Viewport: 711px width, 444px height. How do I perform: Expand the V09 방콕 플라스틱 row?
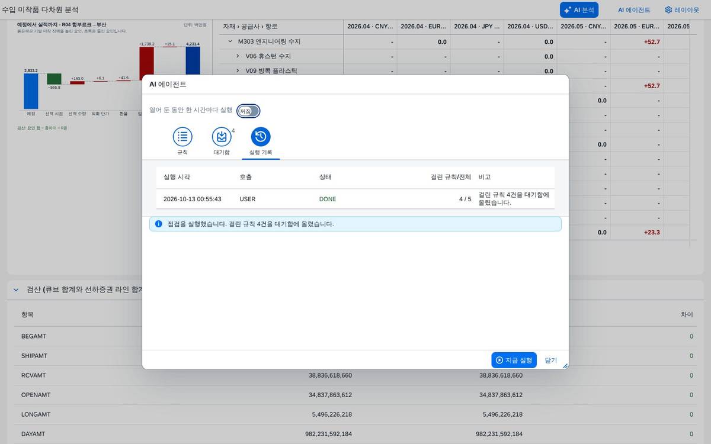(238, 71)
